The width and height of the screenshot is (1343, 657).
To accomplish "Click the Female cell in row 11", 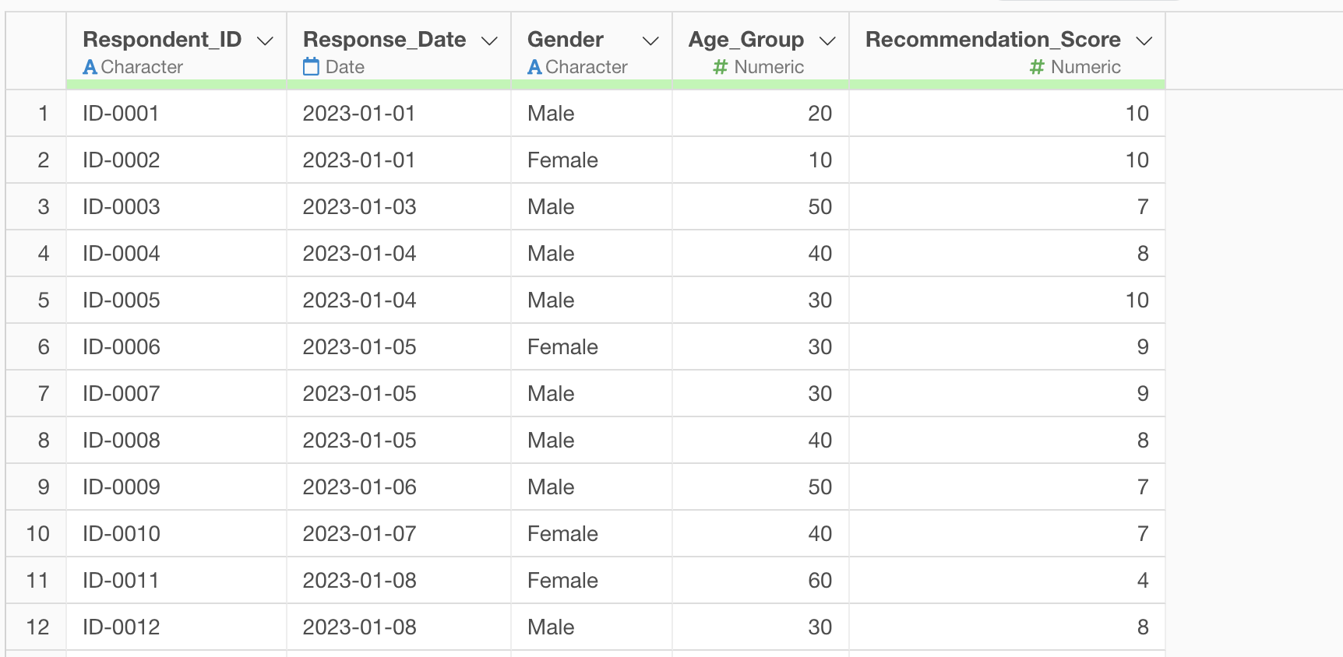I will coord(562,581).
